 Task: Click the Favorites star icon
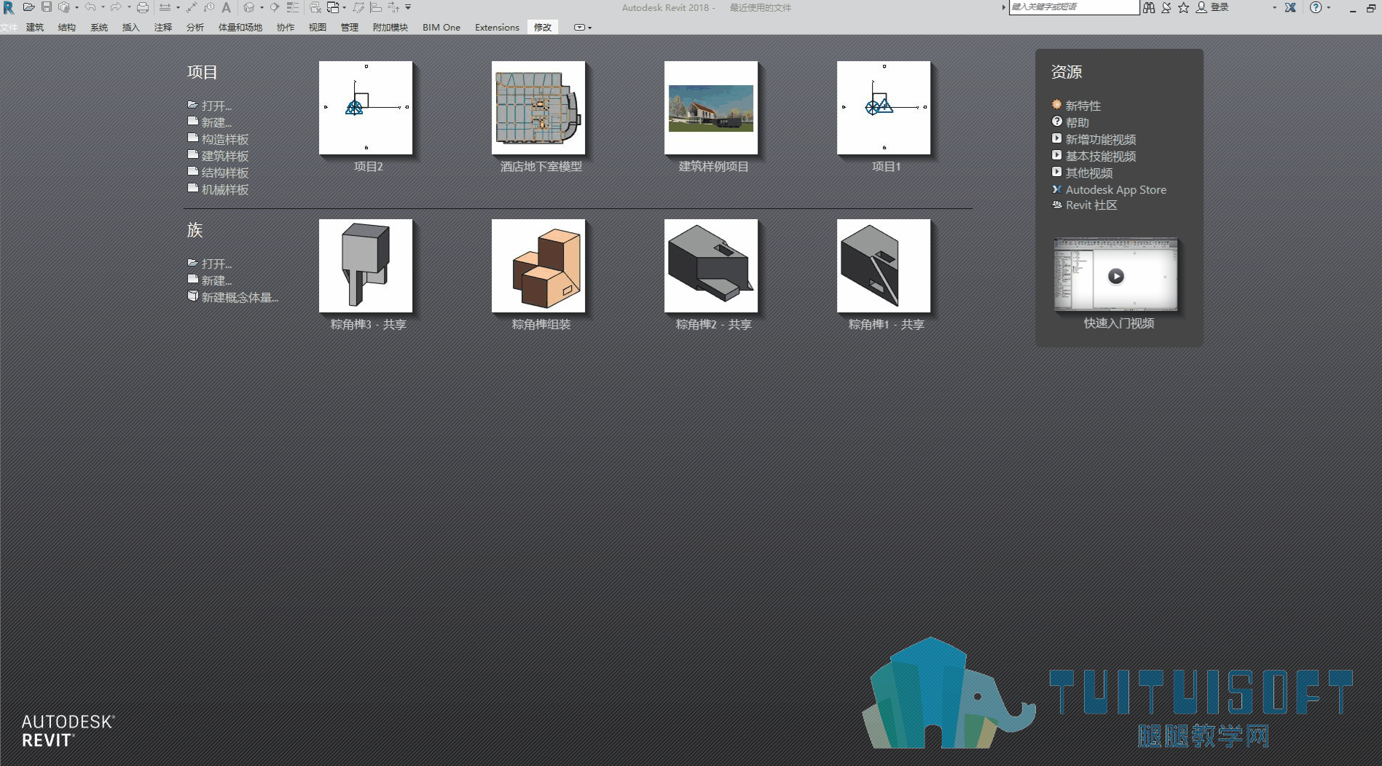click(1184, 7)
